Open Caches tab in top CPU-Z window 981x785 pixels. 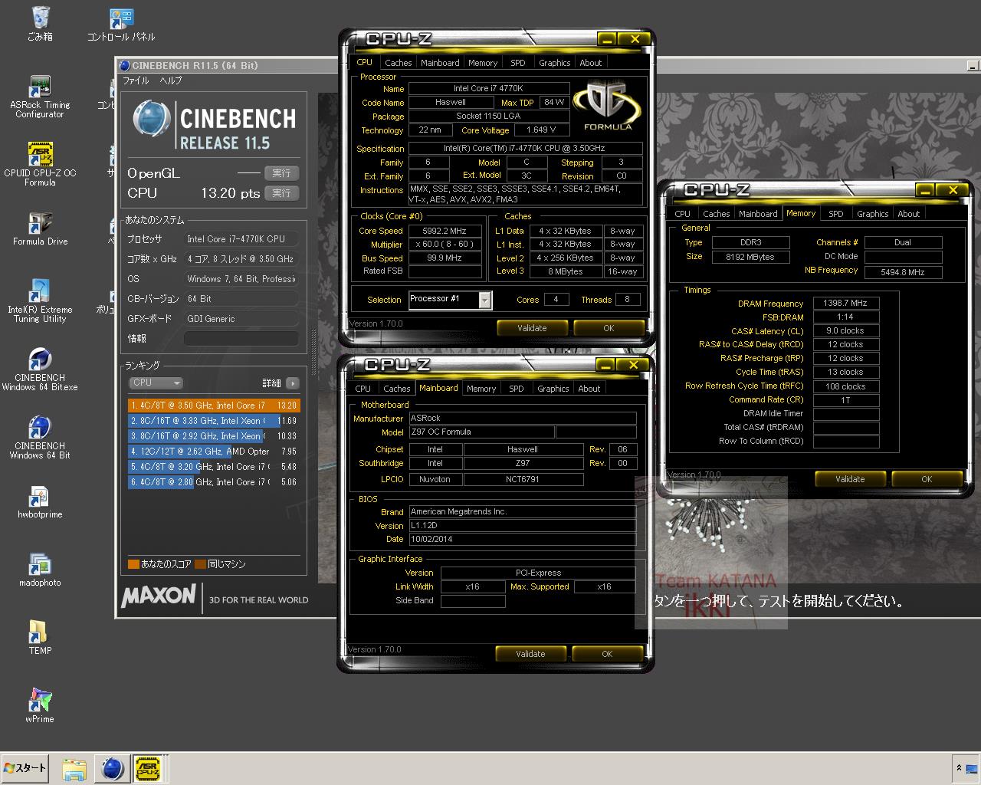pos(398,63)
